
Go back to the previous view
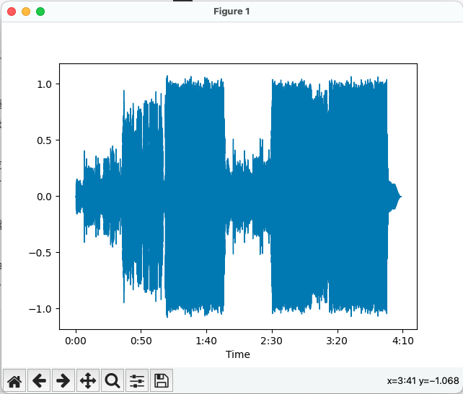click(39, 381)
